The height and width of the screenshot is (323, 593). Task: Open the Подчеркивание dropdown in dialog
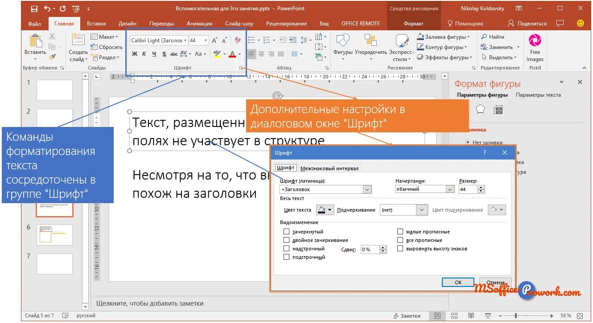click(422, 209)
